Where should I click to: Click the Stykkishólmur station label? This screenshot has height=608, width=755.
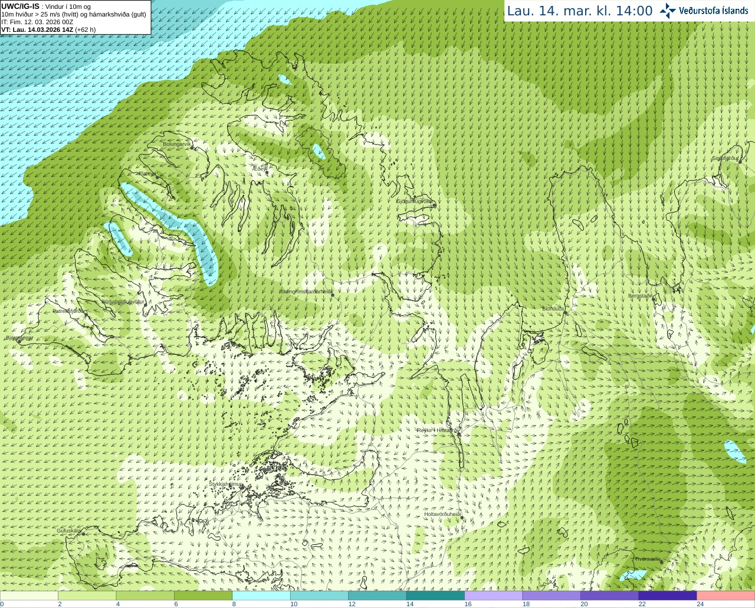point(226,484)
